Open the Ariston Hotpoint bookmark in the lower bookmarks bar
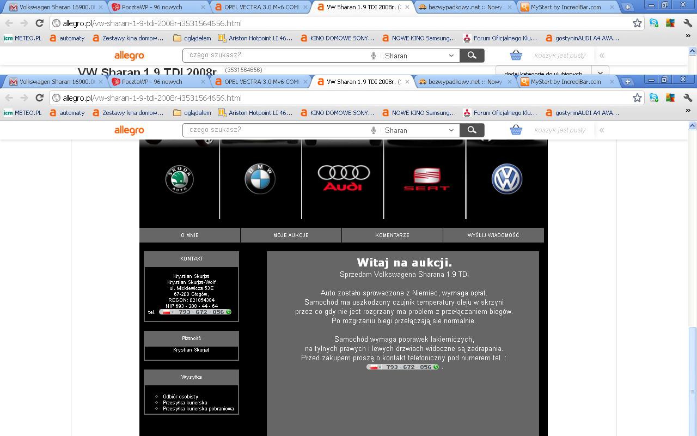697x436 pixels. [255, 113]
